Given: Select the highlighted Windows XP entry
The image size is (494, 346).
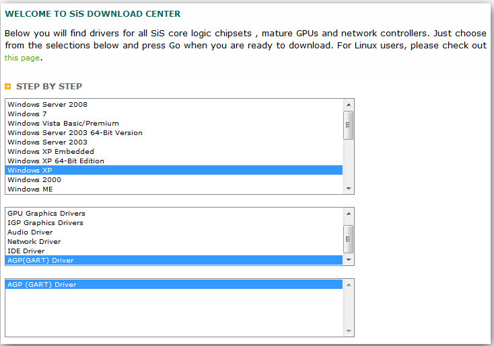Looking at the screenshot, I should [174, 170].
